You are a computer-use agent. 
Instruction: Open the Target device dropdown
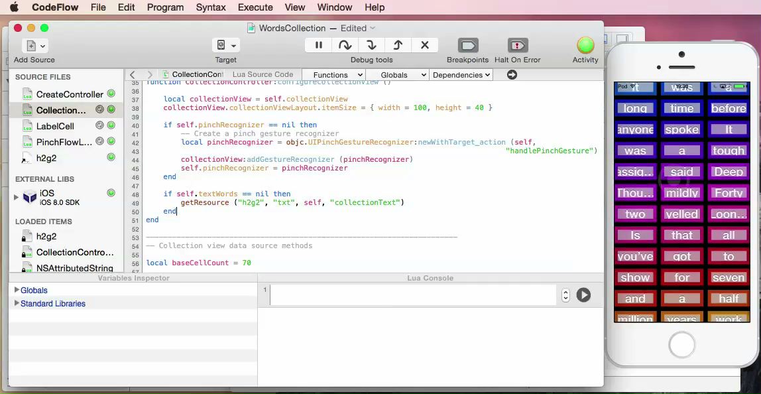point(225,46)
